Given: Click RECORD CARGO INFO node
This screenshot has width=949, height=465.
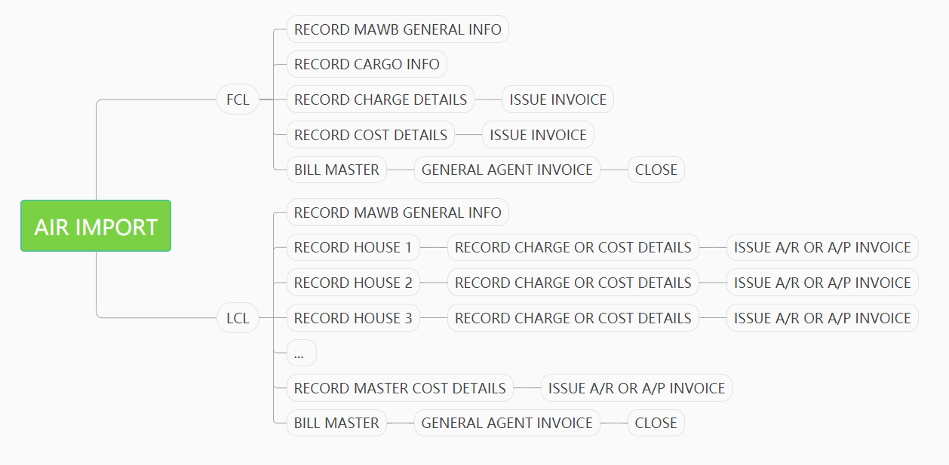Looking at the screenshot, I should tap(367, 64).
